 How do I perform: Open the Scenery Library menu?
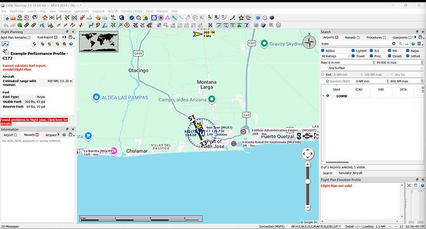coord(132,11)
